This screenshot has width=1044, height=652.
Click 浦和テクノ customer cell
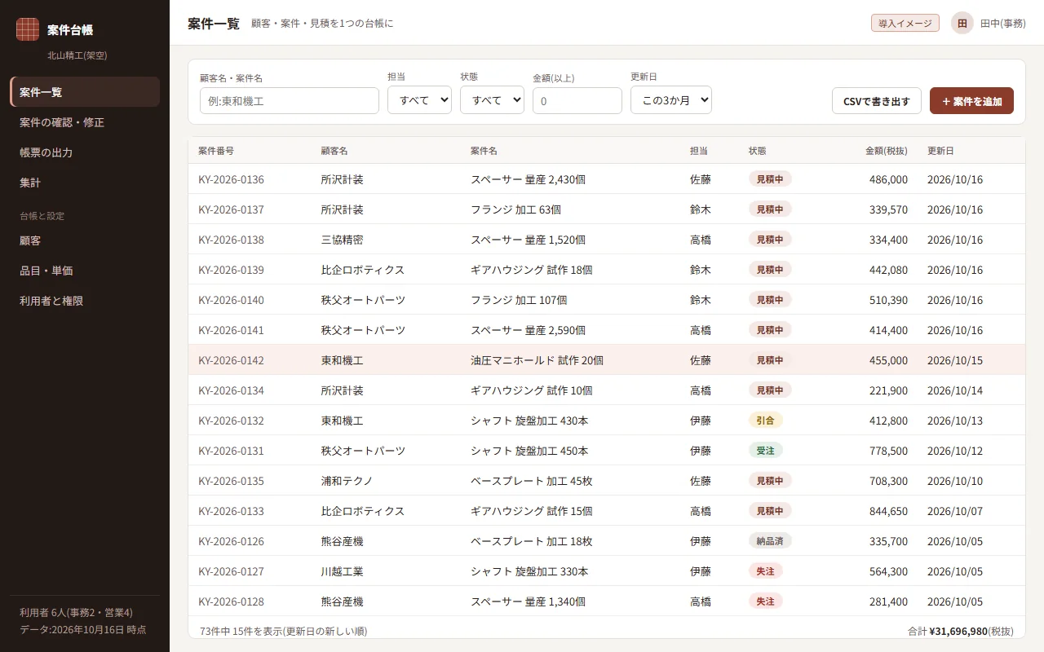point(347,481)
